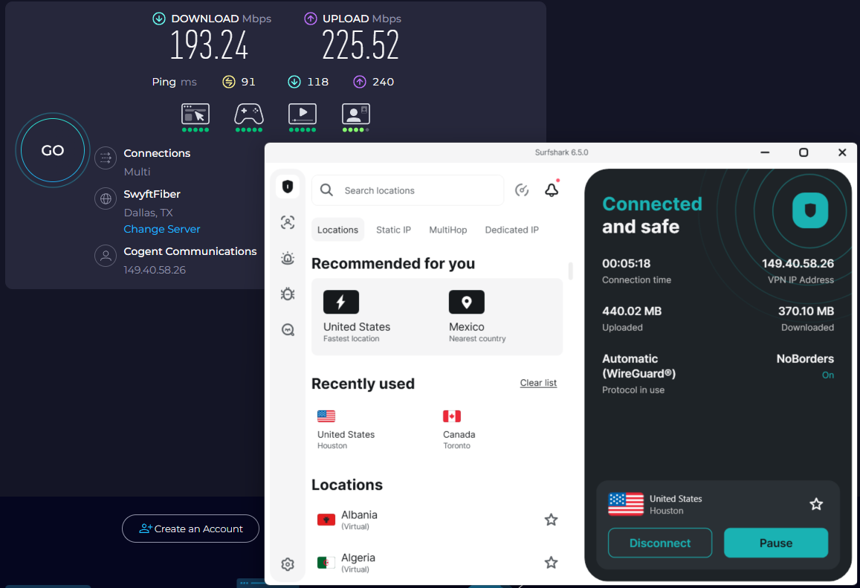Image resolution: width=860 pixels, height=588 pixels.
Task: Favorite Algeria with its star icon
Action: click(551, 563)
